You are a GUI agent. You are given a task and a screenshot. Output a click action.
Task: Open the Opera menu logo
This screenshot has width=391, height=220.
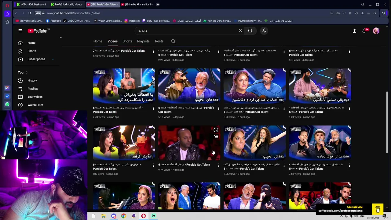tap(7, 5)
